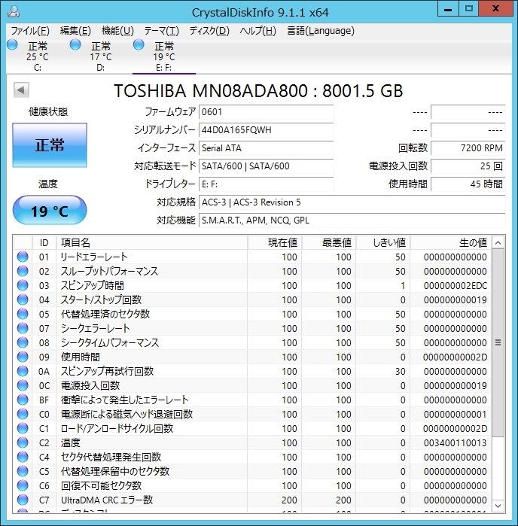Click the blue status orb for drive C:
Image resolution: width=518 pixels, height=526 pixels.
tap(12, 44)
